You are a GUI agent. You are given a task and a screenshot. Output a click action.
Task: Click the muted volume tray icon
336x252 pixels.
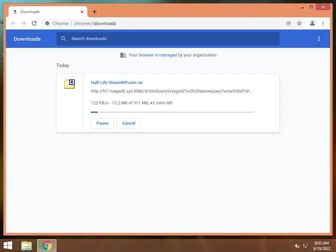click(x=297, y=246)
